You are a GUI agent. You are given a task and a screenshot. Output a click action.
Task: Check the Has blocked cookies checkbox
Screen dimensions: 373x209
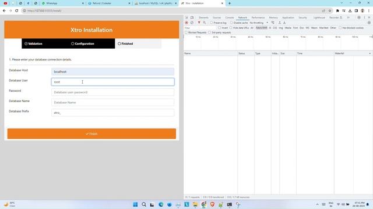340,28
